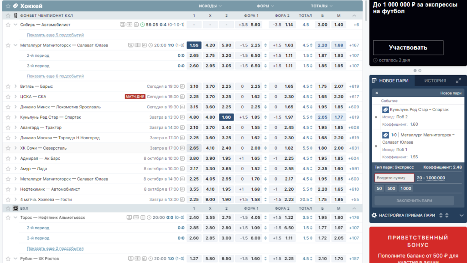Expand the Авангард — Трактор row

click(16, 127)
